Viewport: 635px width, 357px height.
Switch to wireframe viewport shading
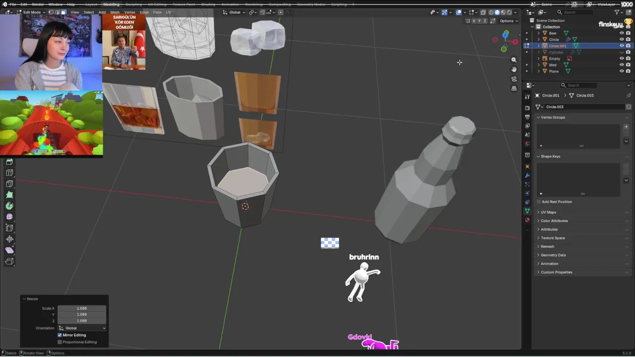click(x=491, y=12)
